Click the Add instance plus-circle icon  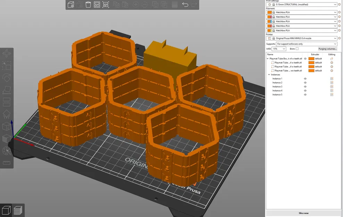(136, 5)
